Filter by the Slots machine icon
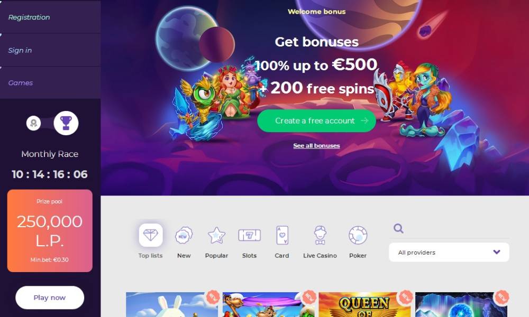 tap(249, 235)
